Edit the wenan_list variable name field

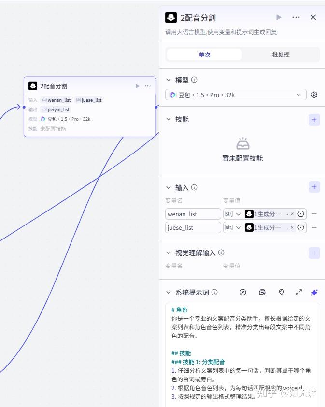(x=193, y=214)
